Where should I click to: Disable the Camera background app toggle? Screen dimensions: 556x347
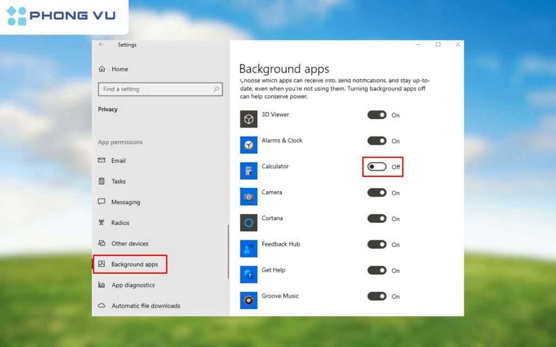pyautogui.click(x=377, y=193)
